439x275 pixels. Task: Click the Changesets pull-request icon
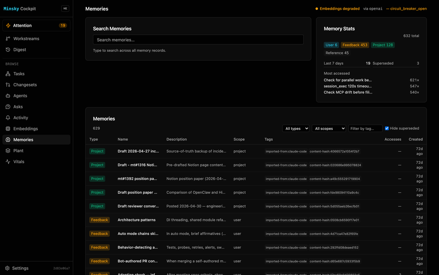[x=8, y=85]
